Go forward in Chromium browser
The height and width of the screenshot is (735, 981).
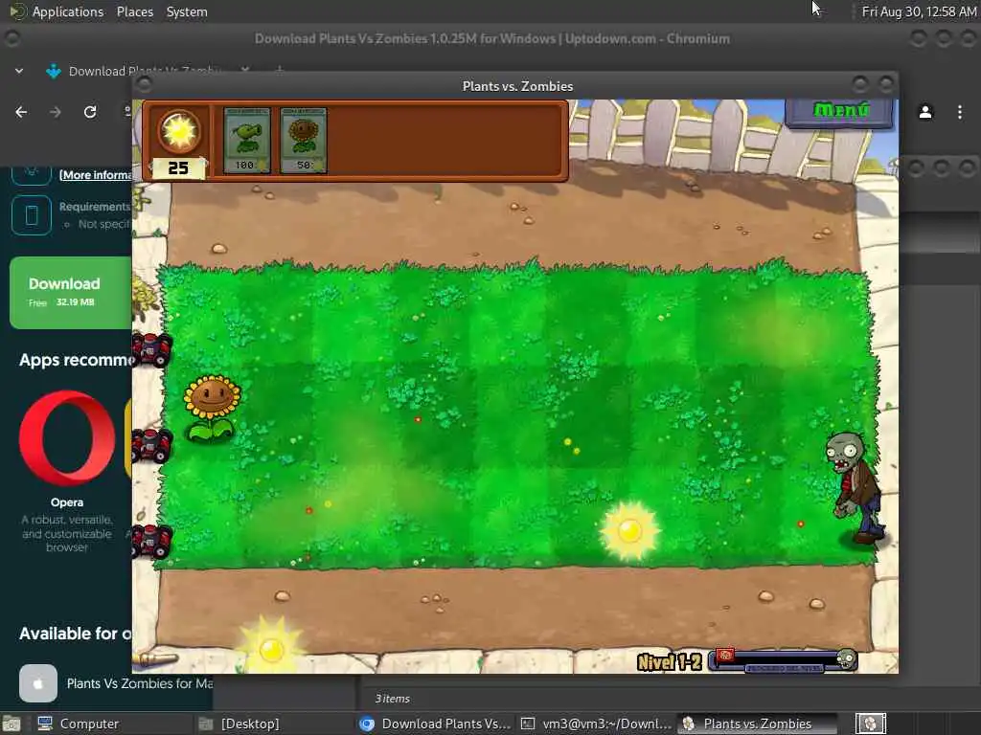coord(56,112)
